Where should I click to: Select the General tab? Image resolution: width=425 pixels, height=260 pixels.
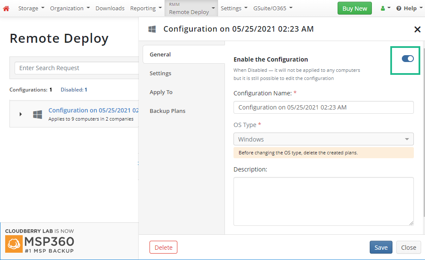[184, 54]
